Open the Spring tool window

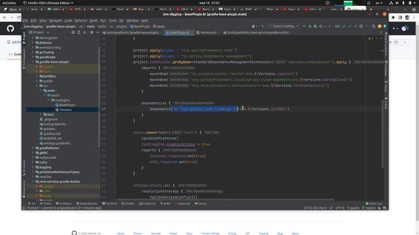(x=201, y=204)
